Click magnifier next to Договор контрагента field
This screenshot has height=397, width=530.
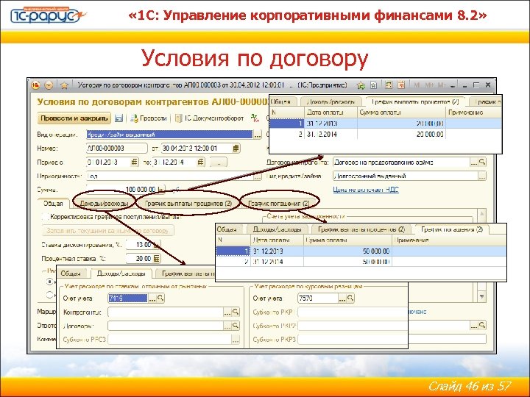click(482, 162)
